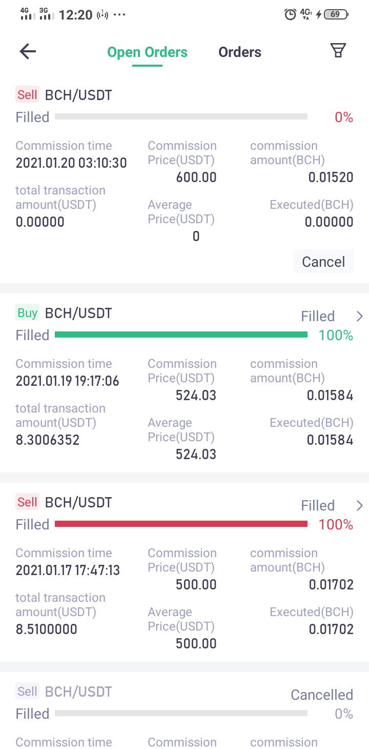The width and height of the screenshot is (369, 749).
Task: Tap the alarm clock status icon
Action: click(290, 14)
